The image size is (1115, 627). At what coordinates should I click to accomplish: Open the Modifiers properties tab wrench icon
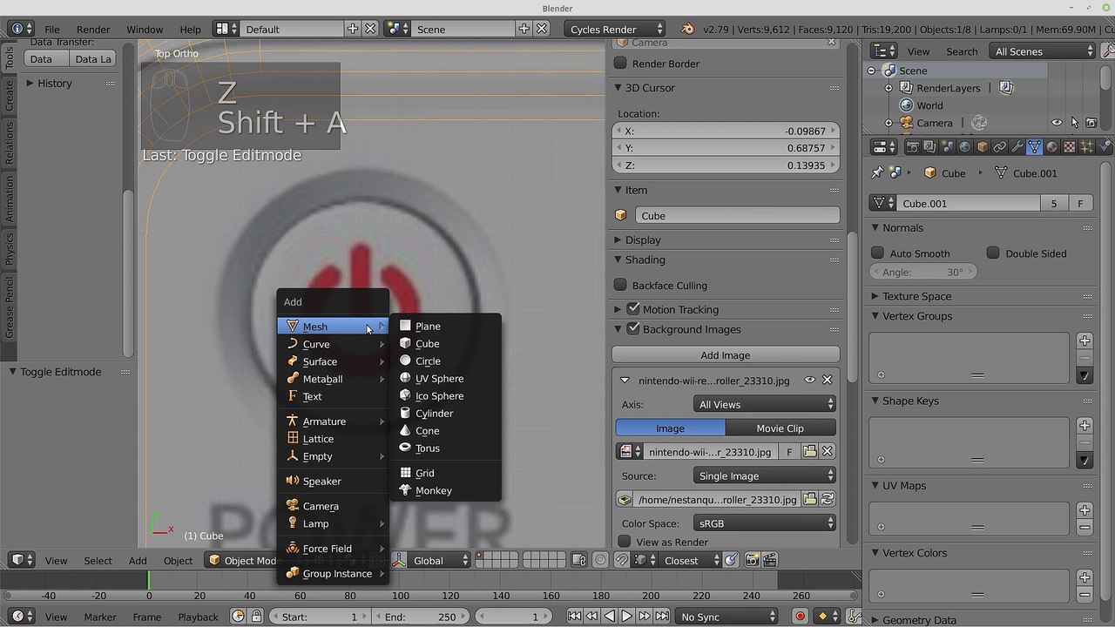tap(1017, 147)
